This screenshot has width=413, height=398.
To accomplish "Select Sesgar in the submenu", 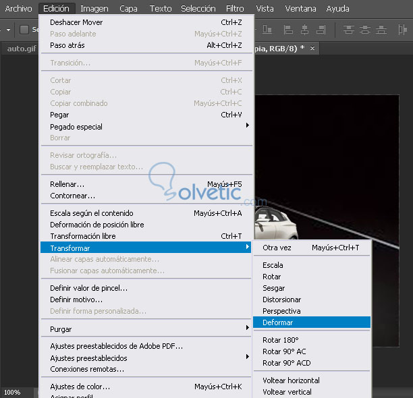I will point(312,288).
